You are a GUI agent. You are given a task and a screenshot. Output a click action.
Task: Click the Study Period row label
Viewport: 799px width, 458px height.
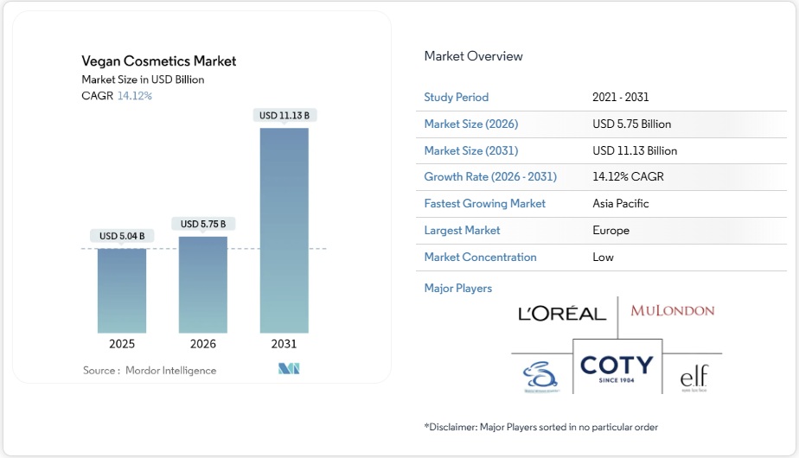click(x=456, y=98)
